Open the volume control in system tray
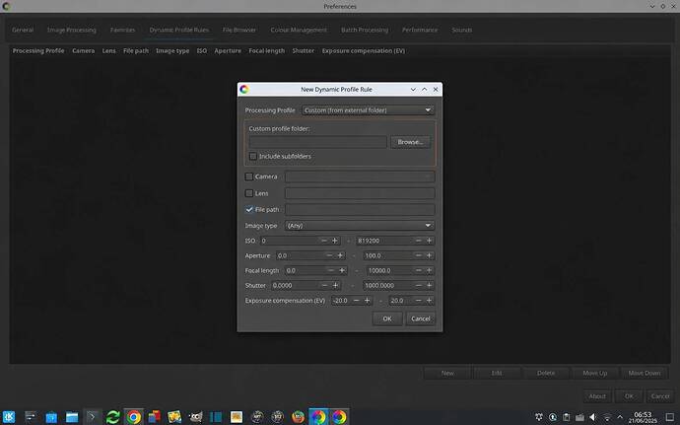 coord(593,417)
